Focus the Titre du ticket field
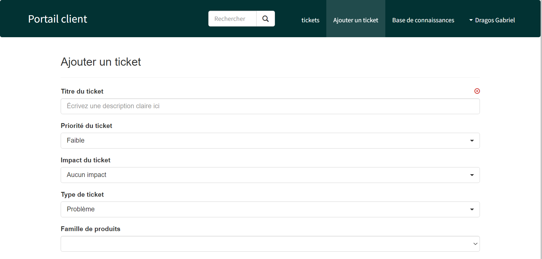542x259 pixels. click(x=270, y=106)
